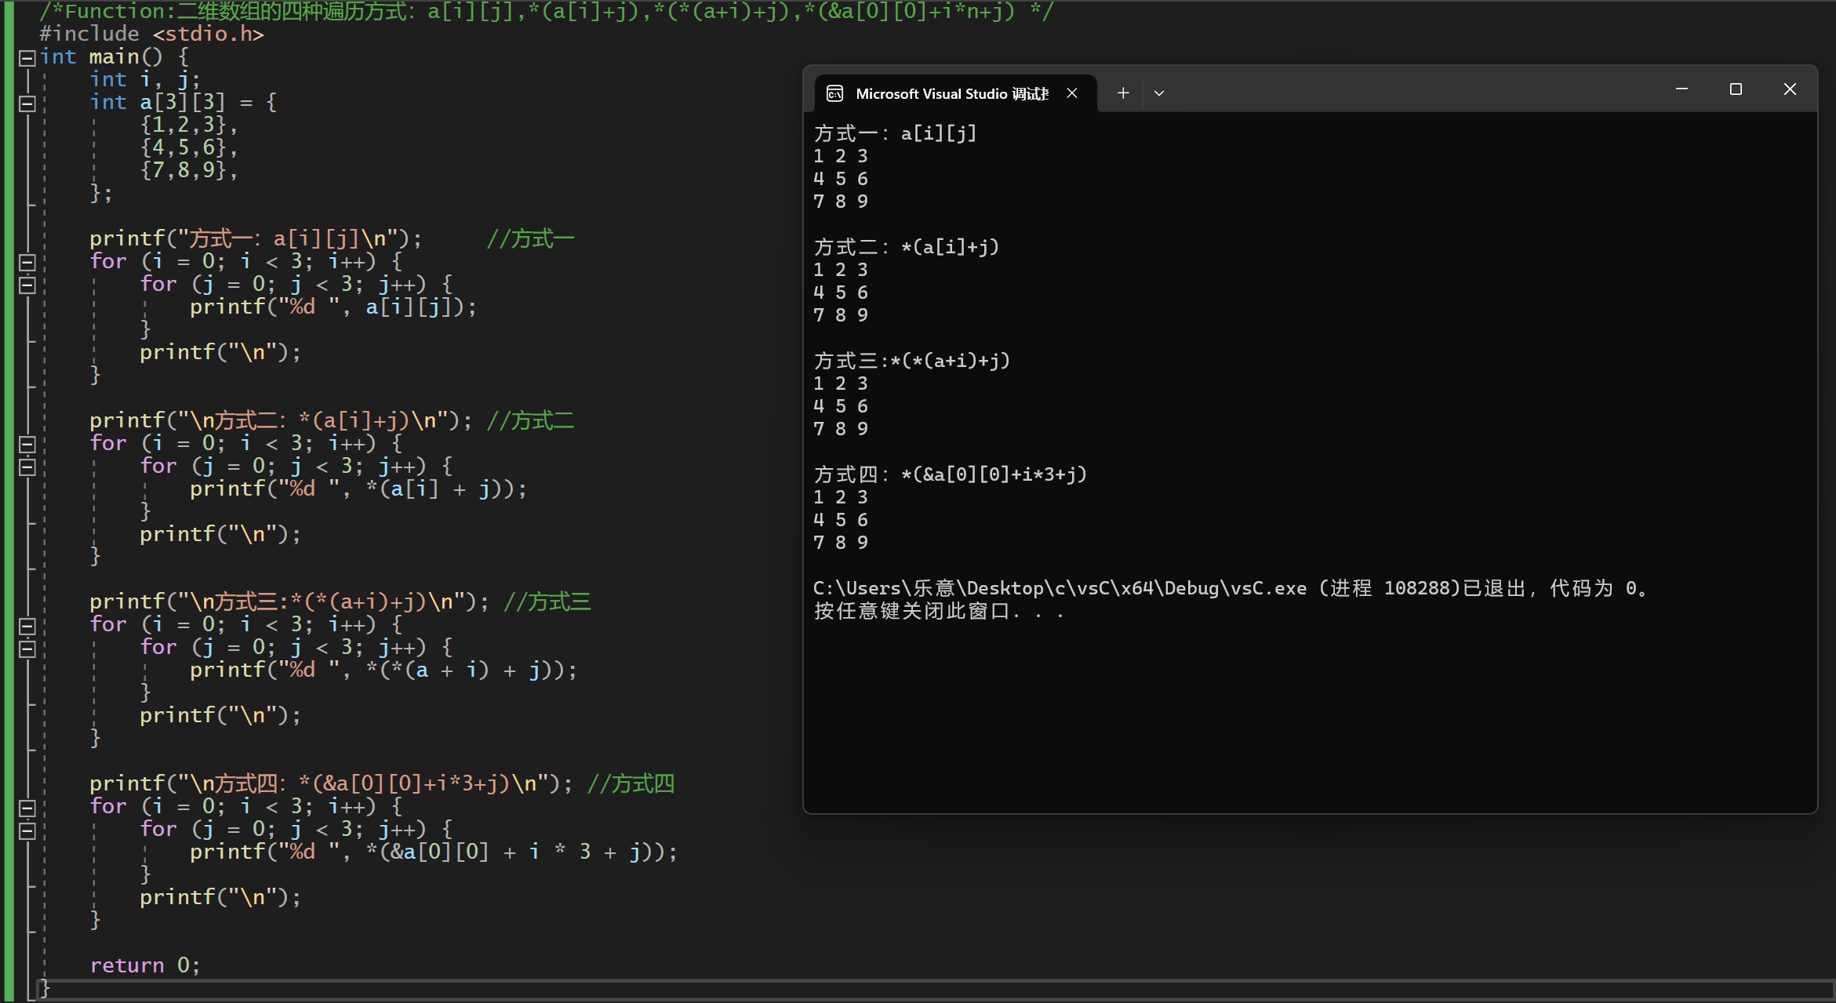Collapse the 方式三 for loop block
Image resolution: width=1836 pixels, height=1003 pixels.
26,626
